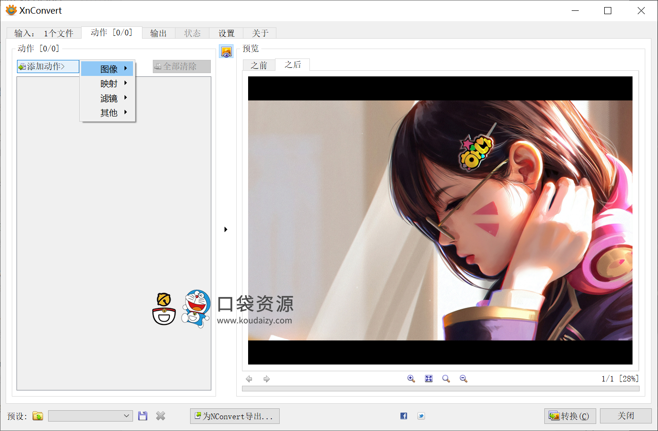
Task: Click the preview image of the girl
Action: (440, 220)
